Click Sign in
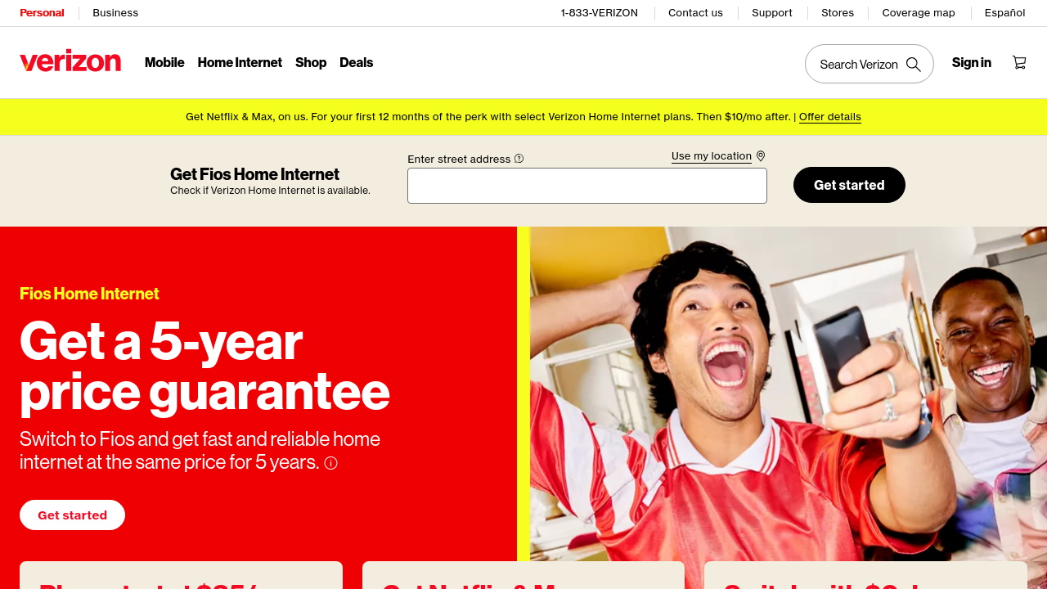Image resolution: width=1047 pixels, height=589 pixels. (972, 62)
